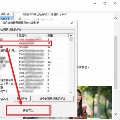Select the row with count 70
This screenshot has width=120, height=120.
[x=34, y=69]
